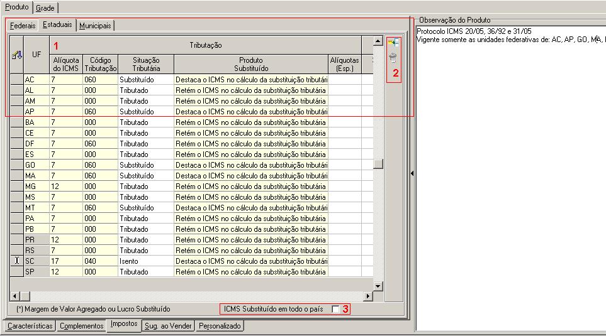Enable ICMS Substituído em todo o país

[x=335, y=309]
